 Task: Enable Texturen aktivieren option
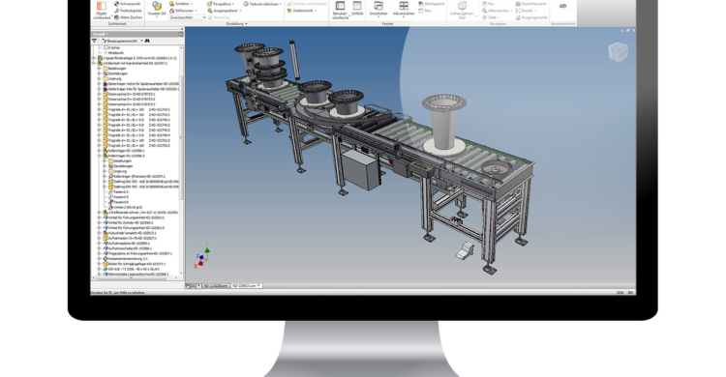(262, 4)
